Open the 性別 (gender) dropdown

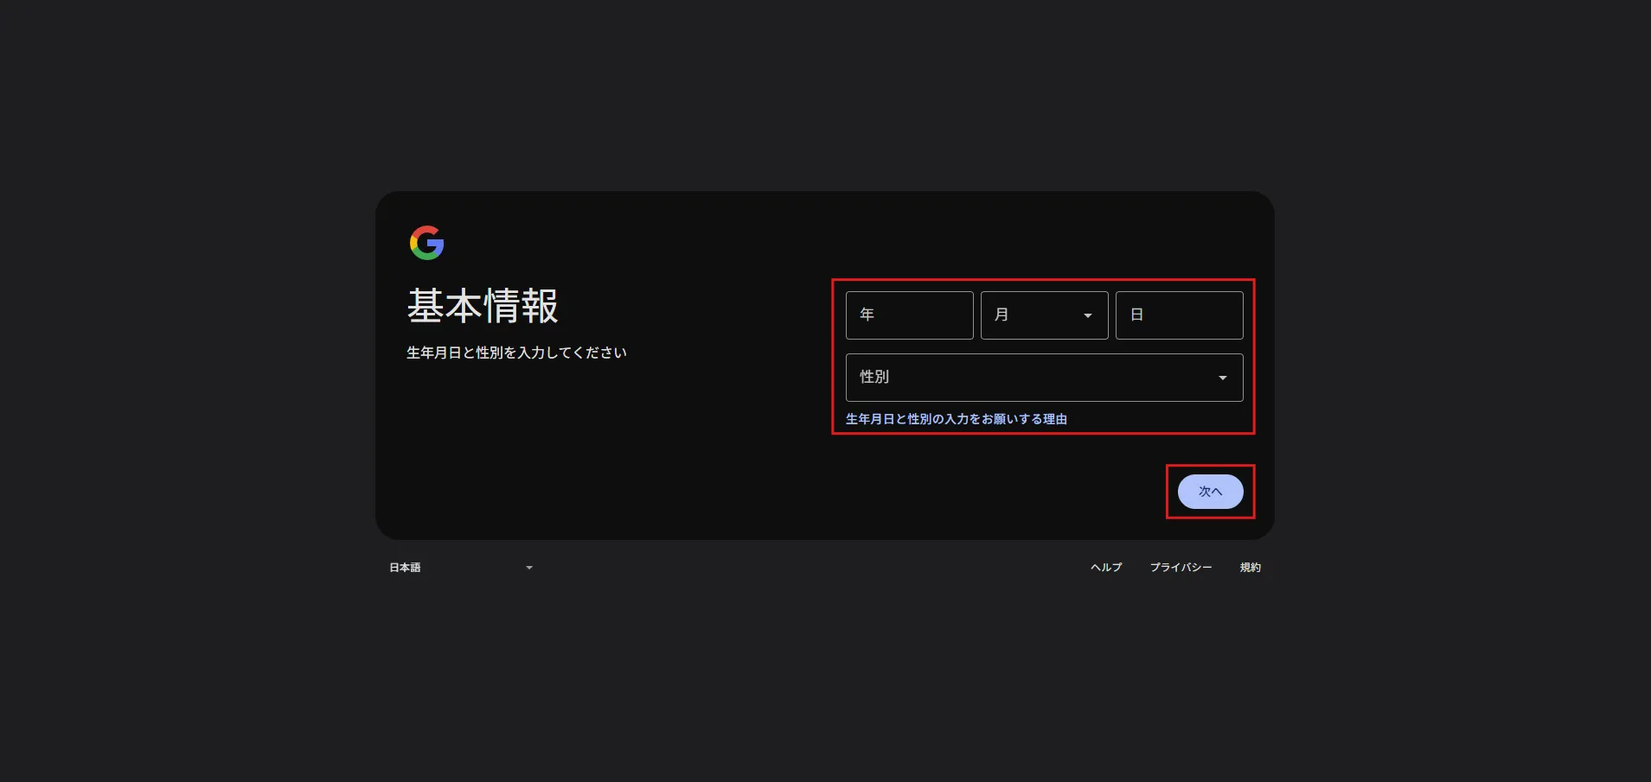click(1044, 378)
